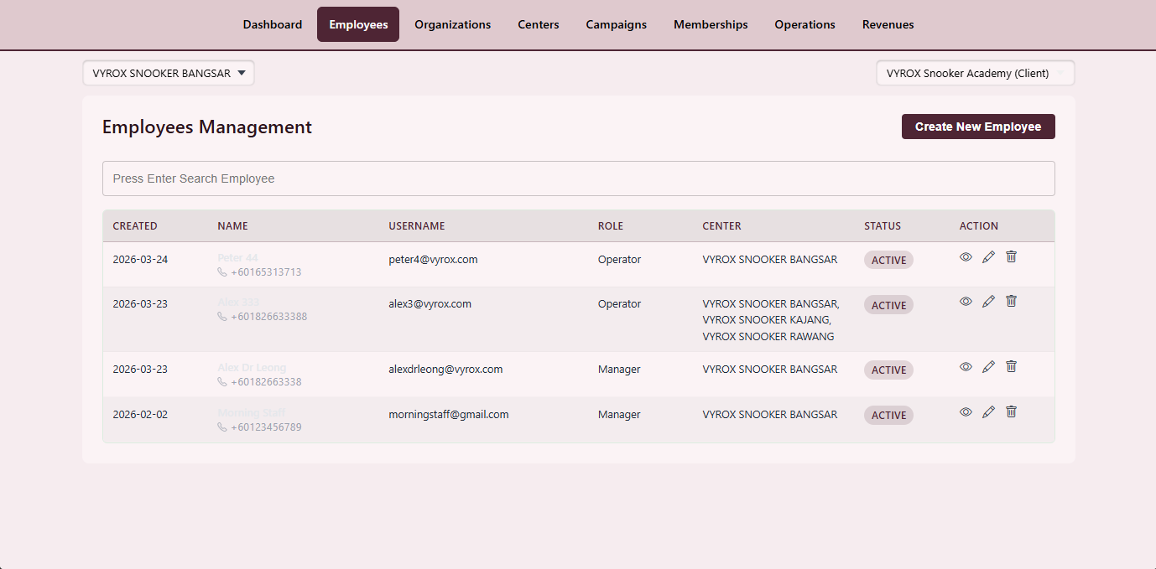1156x569 pixels.
Task: Click the ACTIVE status badge for alex3@vyrox.com
Action: 888,305
